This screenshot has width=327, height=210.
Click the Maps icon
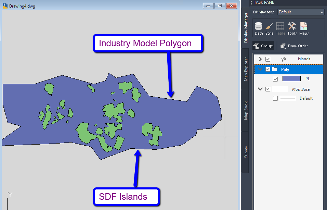click(304, 27)
